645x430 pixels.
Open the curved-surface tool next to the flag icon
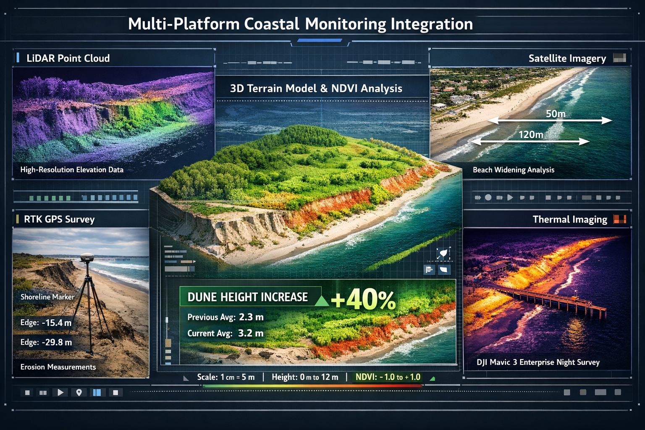coord(444,269)
